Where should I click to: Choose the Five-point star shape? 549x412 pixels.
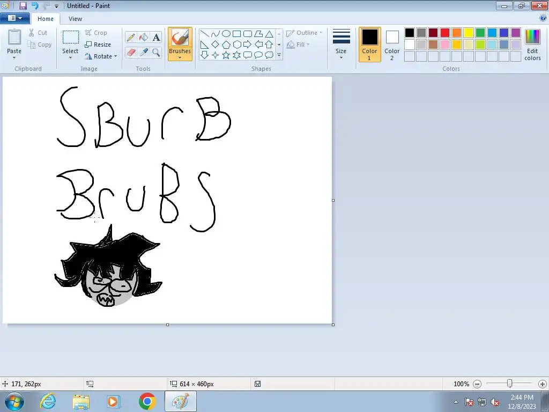[x=226, y=55]
